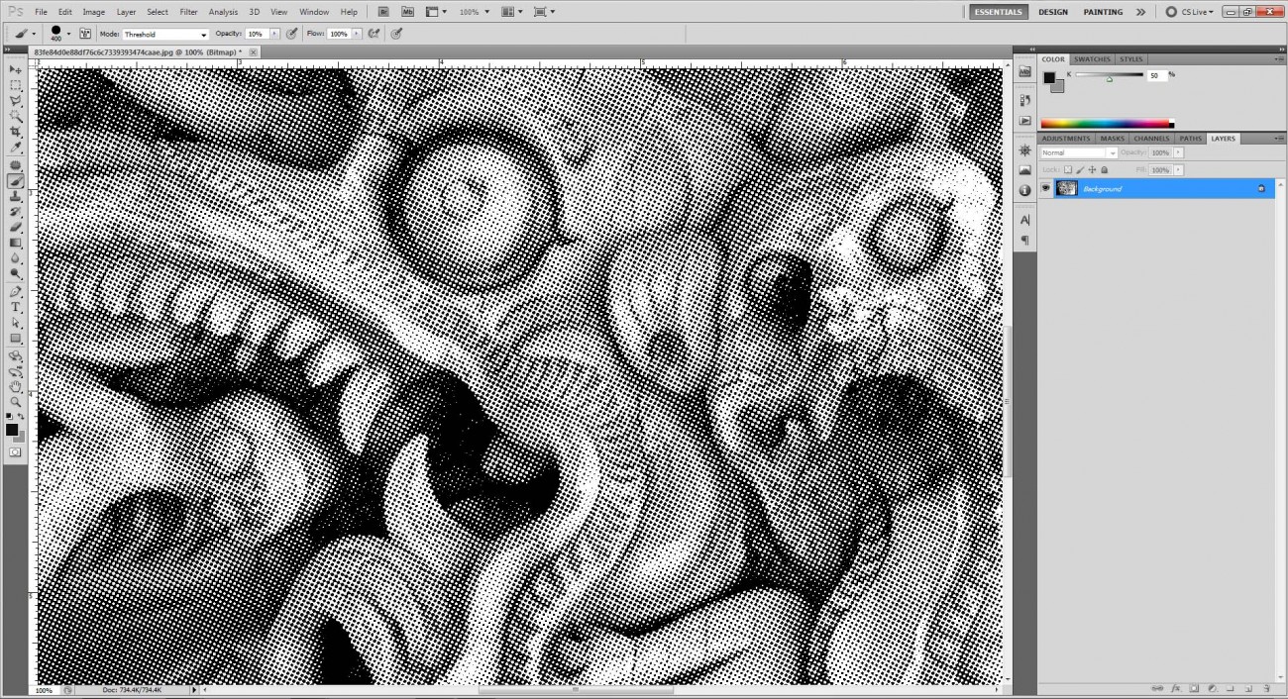Click the Background layer thumbnail
The width and height of the screenshot is (1288, 699).
click(x=1067, y=188)
